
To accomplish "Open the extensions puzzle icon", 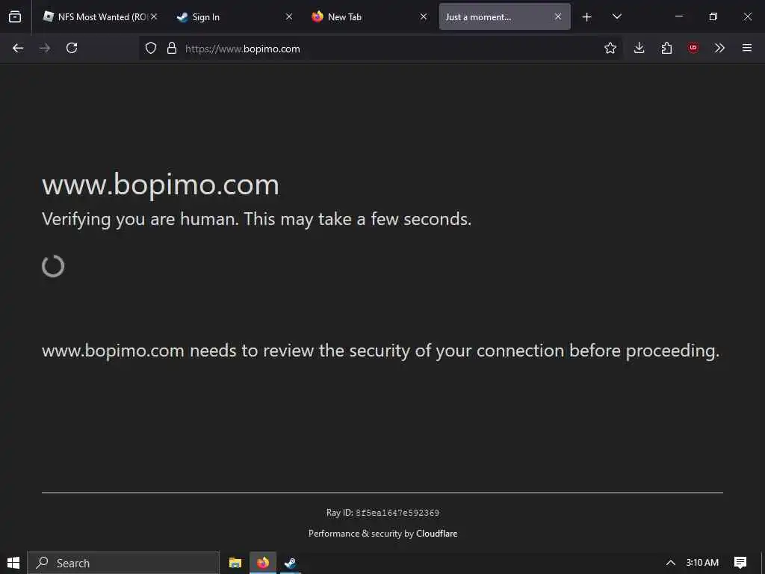I will coord(666,48).
